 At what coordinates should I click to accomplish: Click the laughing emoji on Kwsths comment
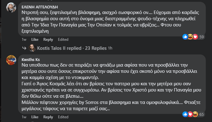tap(195, 114)
